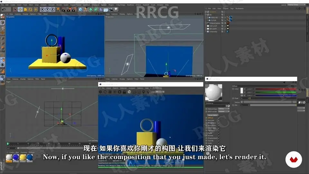
Task: Adjust the green color slider
Action: pos(276,92)
